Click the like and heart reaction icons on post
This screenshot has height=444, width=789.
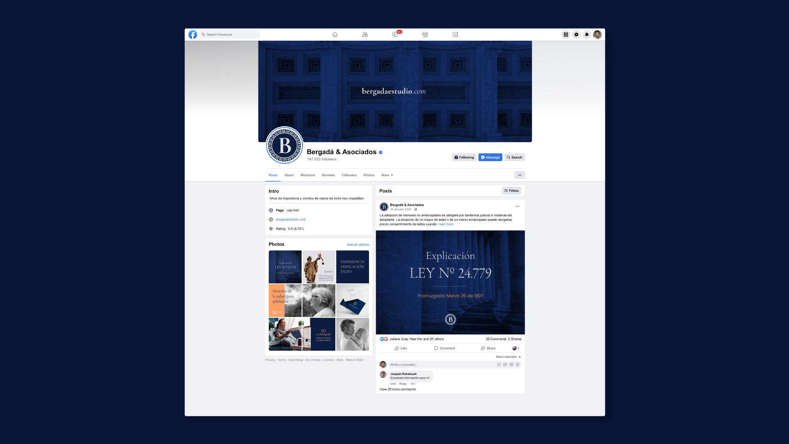click(x=384, y=339)
